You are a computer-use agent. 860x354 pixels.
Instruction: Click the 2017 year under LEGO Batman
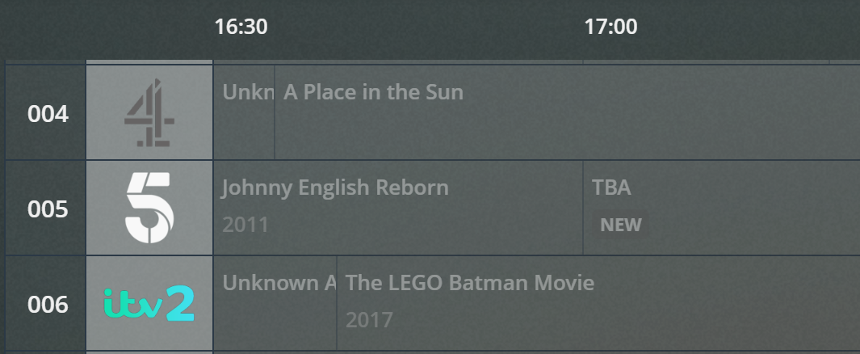coord(369,320)
